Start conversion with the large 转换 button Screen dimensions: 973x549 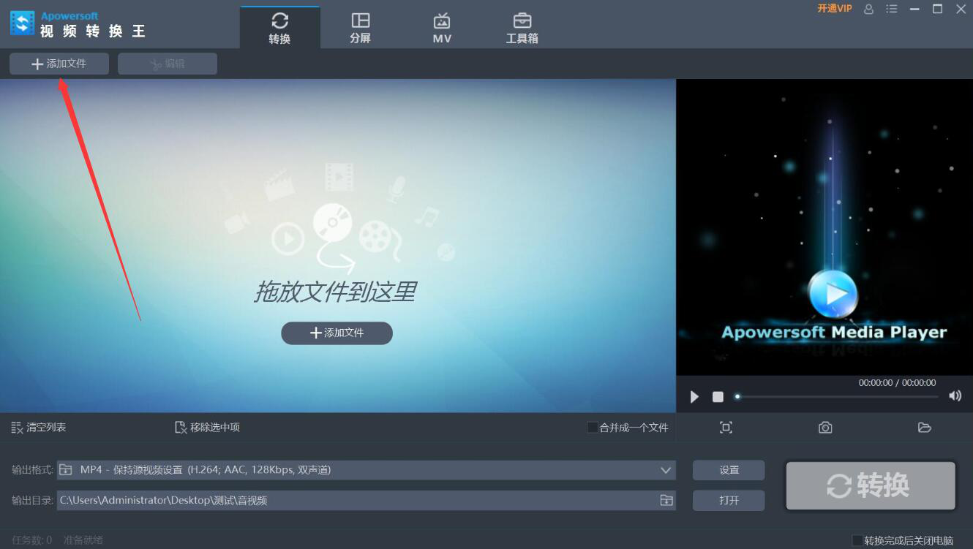click(871, 485)
